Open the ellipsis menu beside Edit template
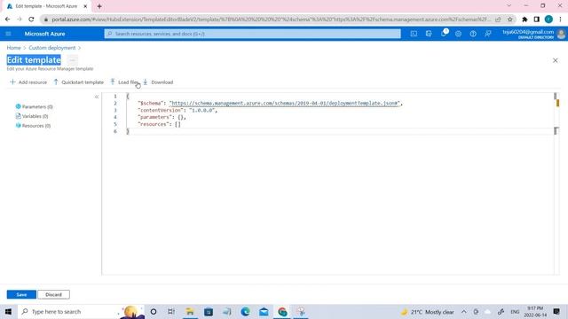 click(x=72, y=60)
